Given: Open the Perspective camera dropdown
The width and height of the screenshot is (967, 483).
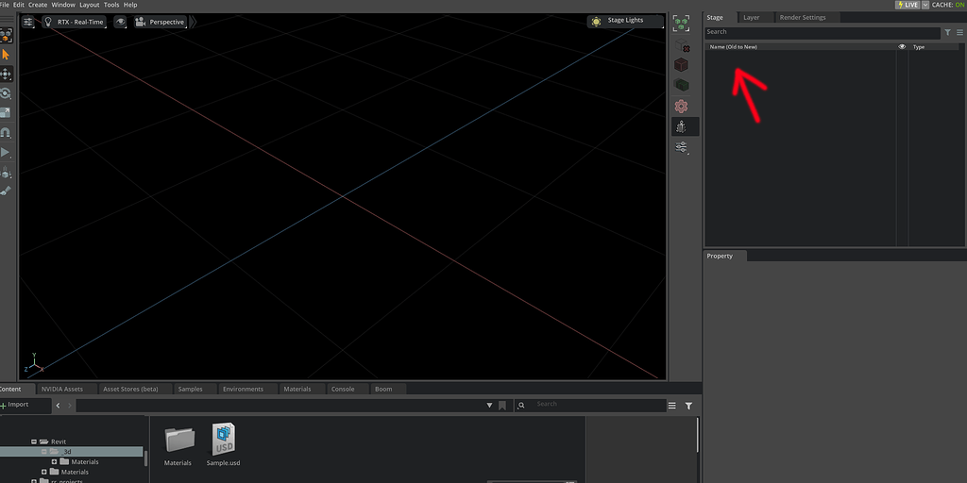Looking at the screenshot, I should (161, 22).
